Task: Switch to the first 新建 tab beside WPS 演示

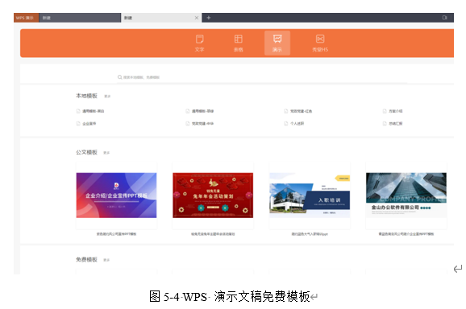Action: [x=80, y=18]
